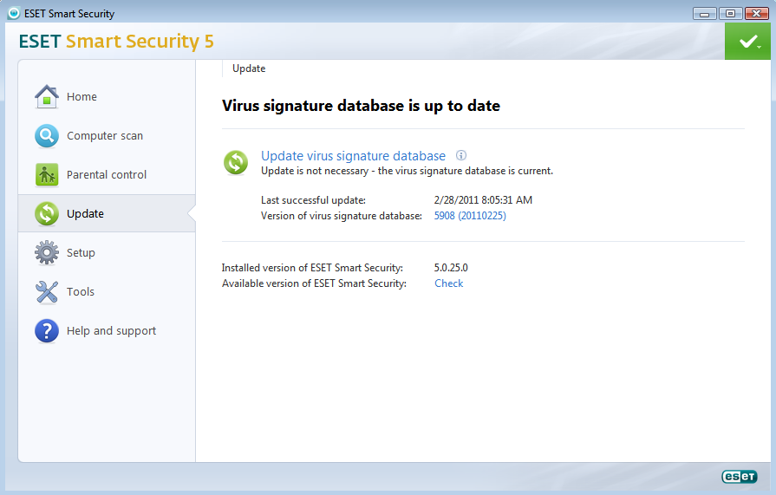The height and width of the screenshot is (495, 776).
Task: Click the Parental control icon
Action: pyautogui.click(x=47, y=175)
